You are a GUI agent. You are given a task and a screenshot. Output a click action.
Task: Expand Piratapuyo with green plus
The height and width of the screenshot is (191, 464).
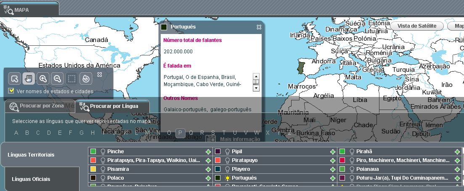(x=333, y=161)
